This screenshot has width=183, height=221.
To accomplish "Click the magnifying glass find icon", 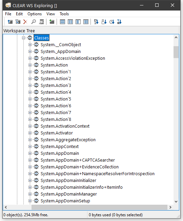I will click(x=34, y=22).
